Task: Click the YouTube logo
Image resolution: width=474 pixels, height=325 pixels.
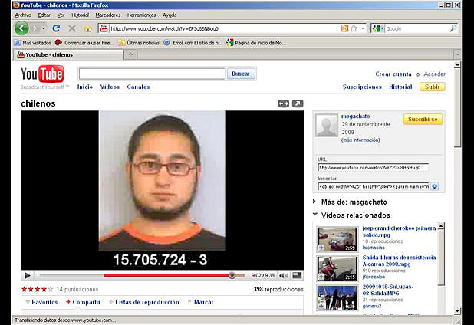Action: click(x=42, y=74)
